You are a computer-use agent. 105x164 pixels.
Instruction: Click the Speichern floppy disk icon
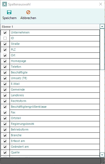click(9, 12)
